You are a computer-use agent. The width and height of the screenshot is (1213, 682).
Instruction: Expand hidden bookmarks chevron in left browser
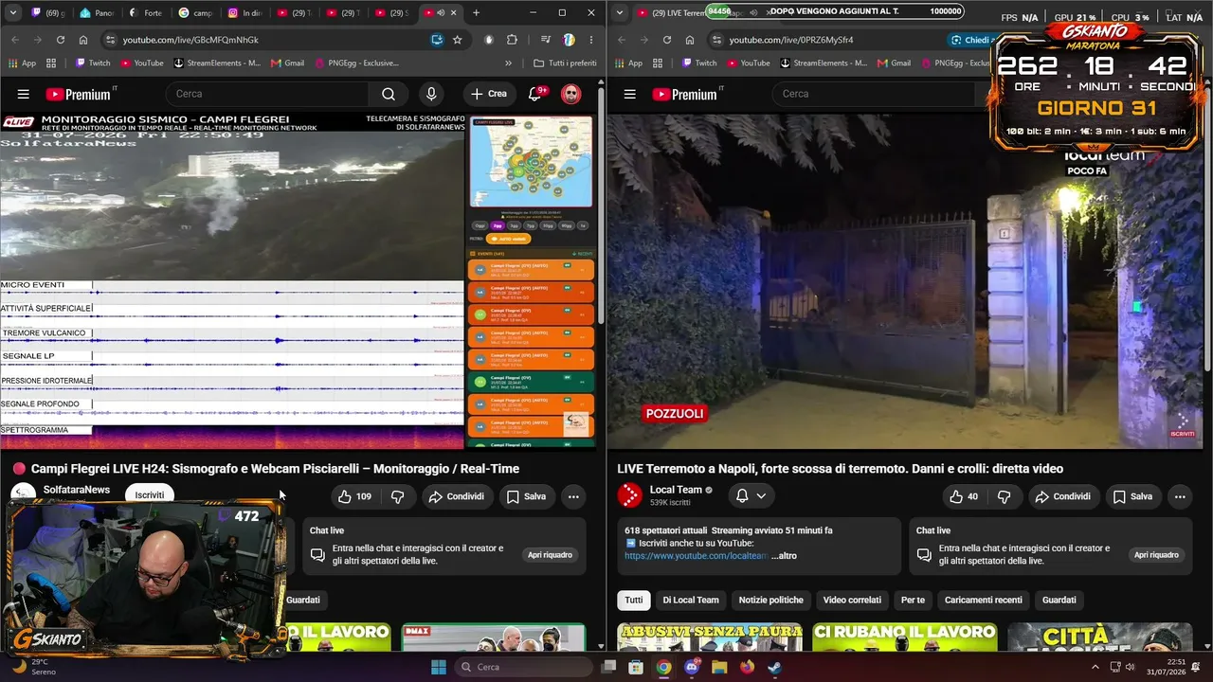pyautogui.click(x=508, y=63)
